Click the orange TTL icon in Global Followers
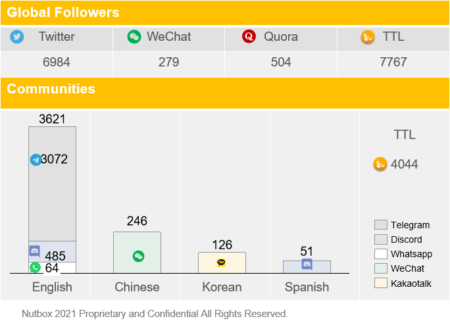 coord(368,37)
